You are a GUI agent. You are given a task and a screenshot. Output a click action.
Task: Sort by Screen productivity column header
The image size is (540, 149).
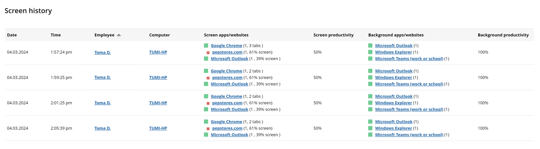click(x=333, y=35)
